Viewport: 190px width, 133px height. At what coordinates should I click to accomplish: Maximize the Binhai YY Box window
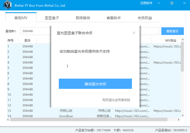[172, 3]
